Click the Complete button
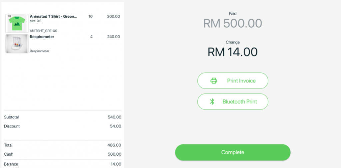 tap(233, 152)
